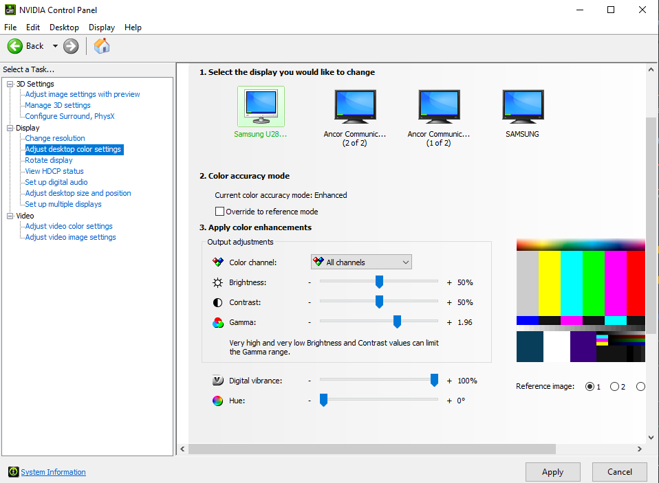
Task: Open the Color channel dropdown
Action: [x=361, y=262]
